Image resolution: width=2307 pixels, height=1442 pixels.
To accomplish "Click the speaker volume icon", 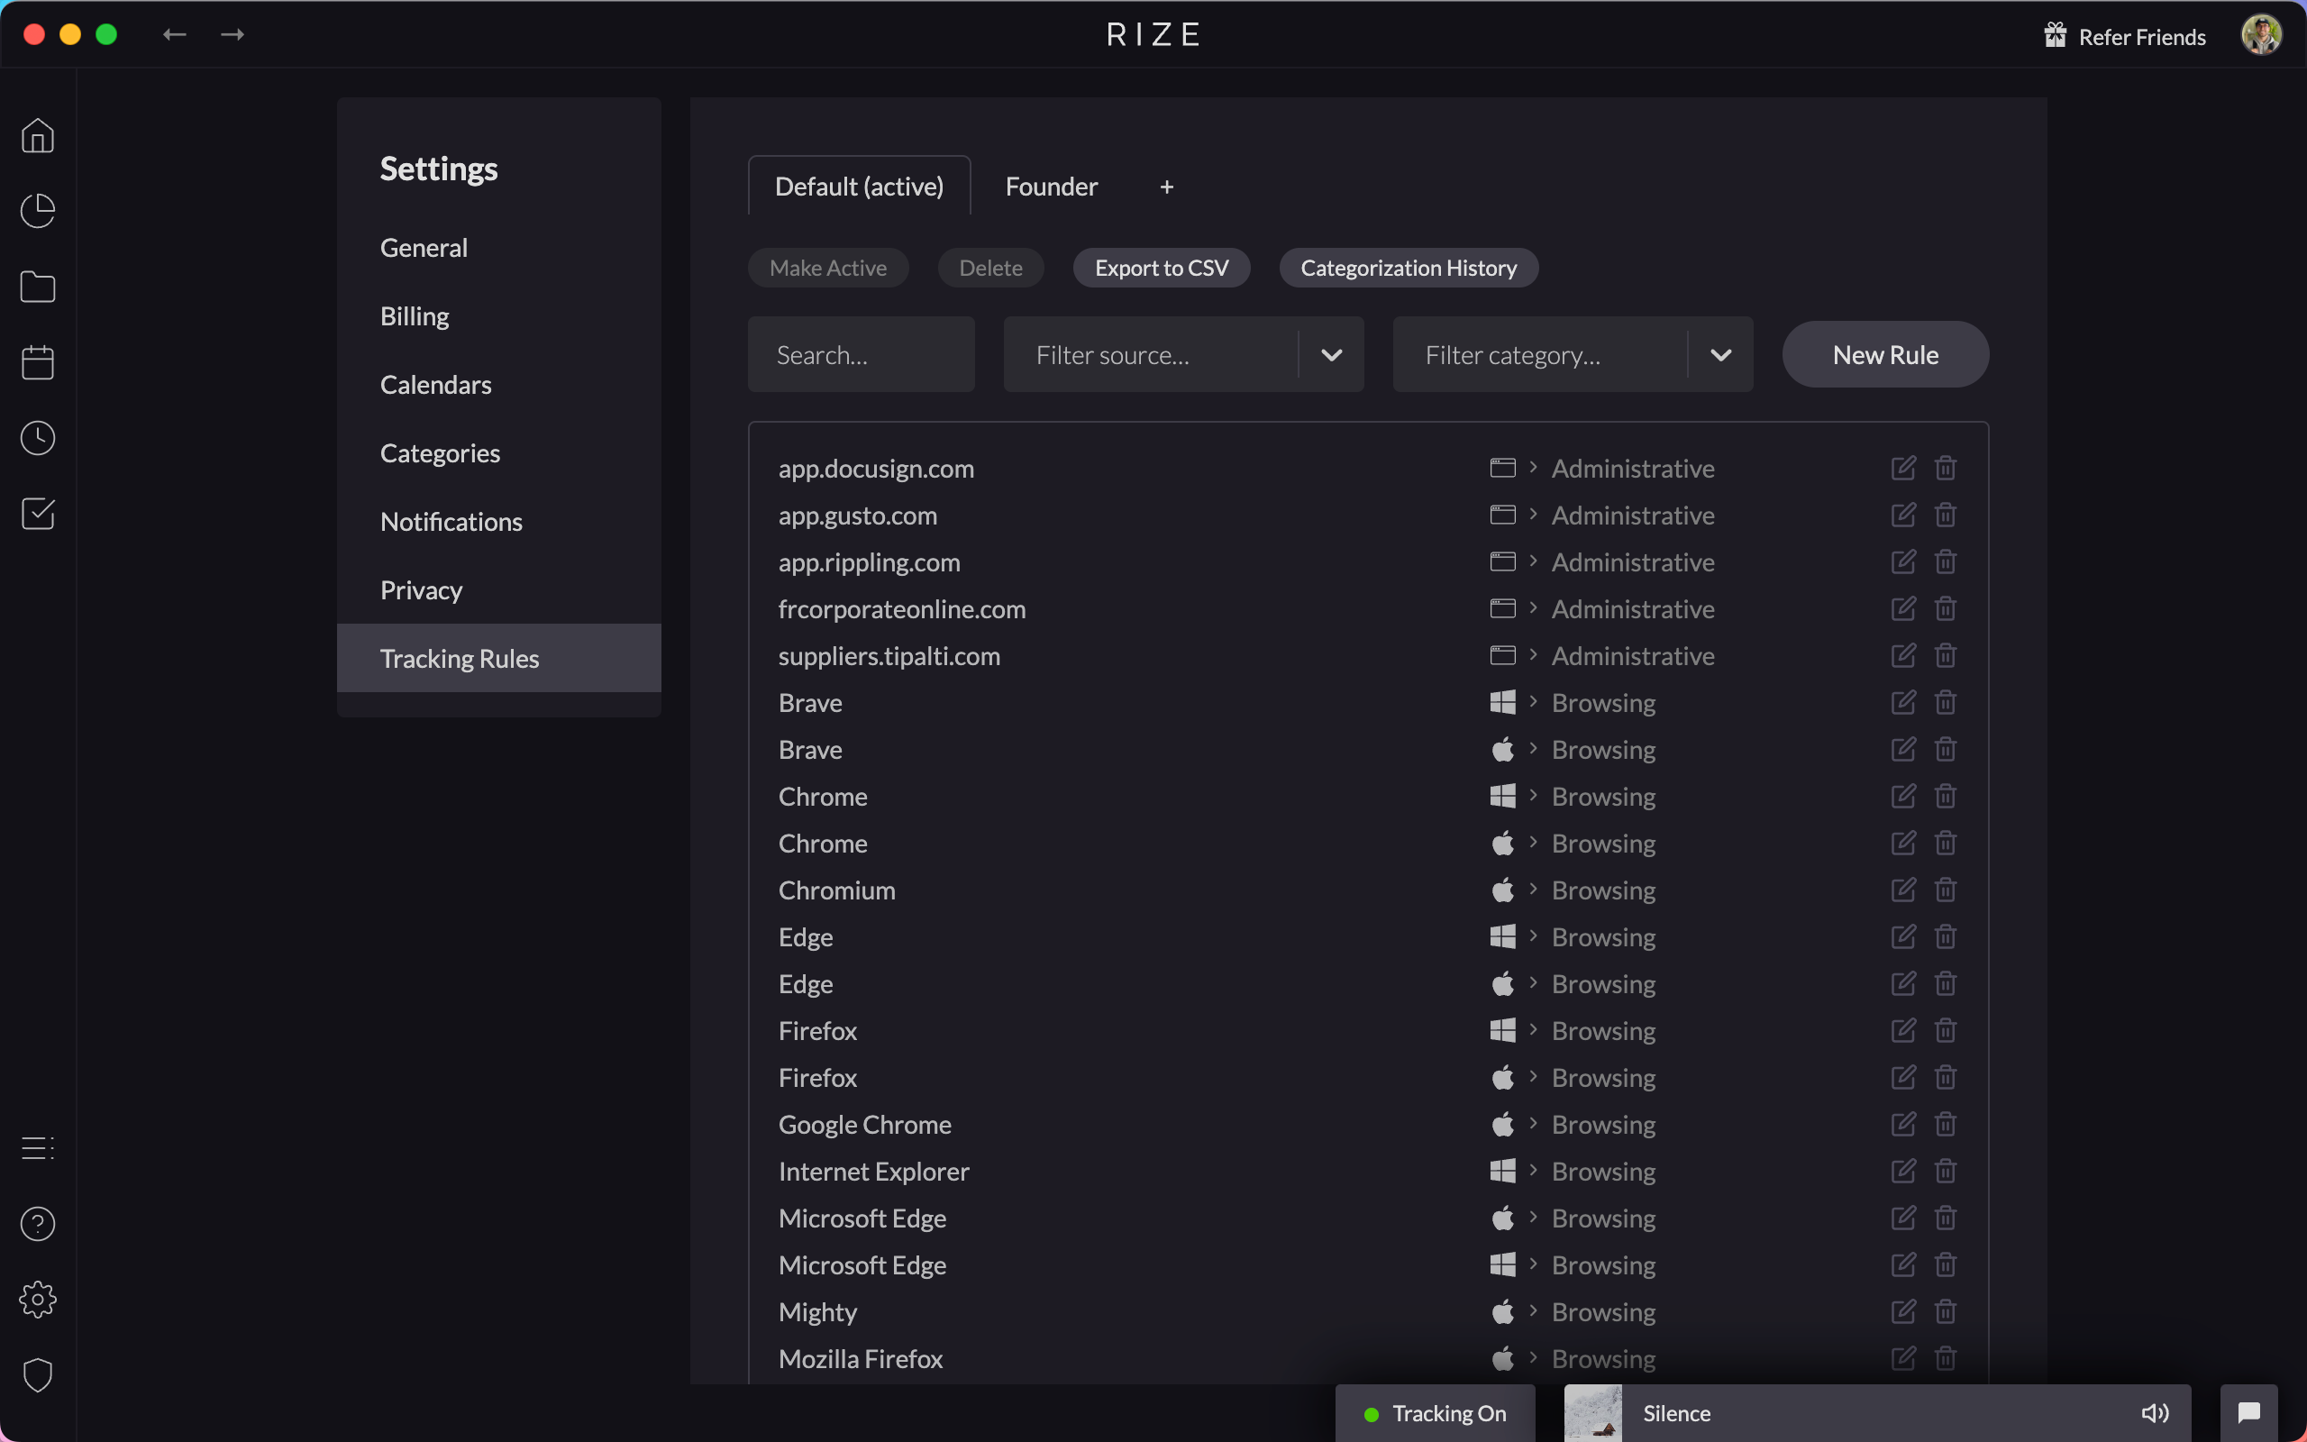I will 2155,1412.
